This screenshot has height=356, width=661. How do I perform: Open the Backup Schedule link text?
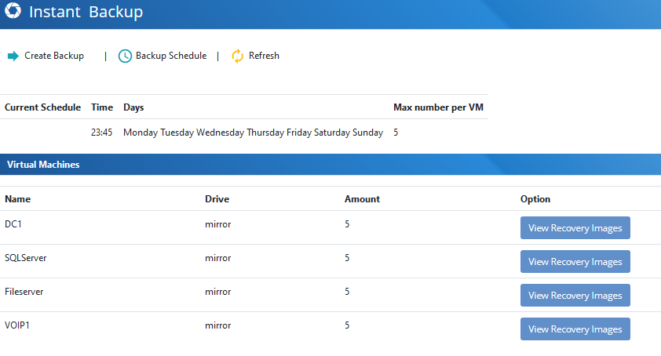point(171,56)
